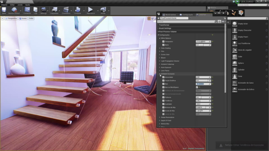Open the viewport options dropdown arrow

2,18
